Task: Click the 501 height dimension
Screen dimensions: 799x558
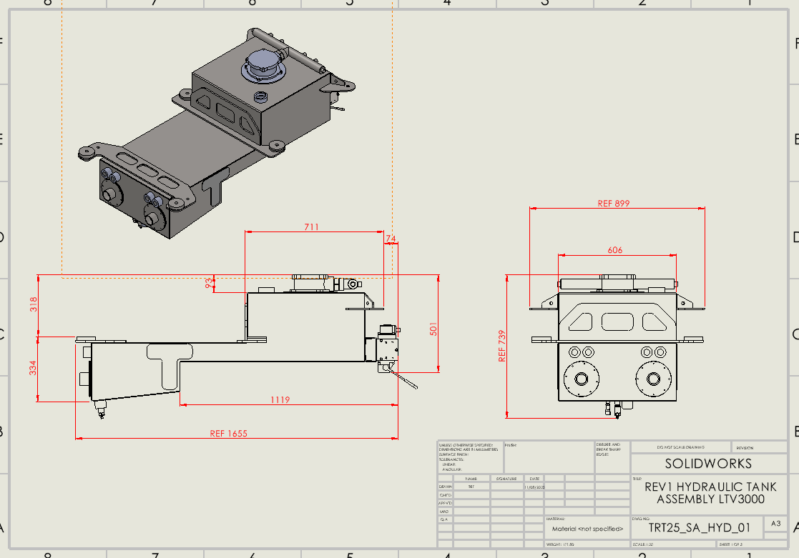Action: 433,329
